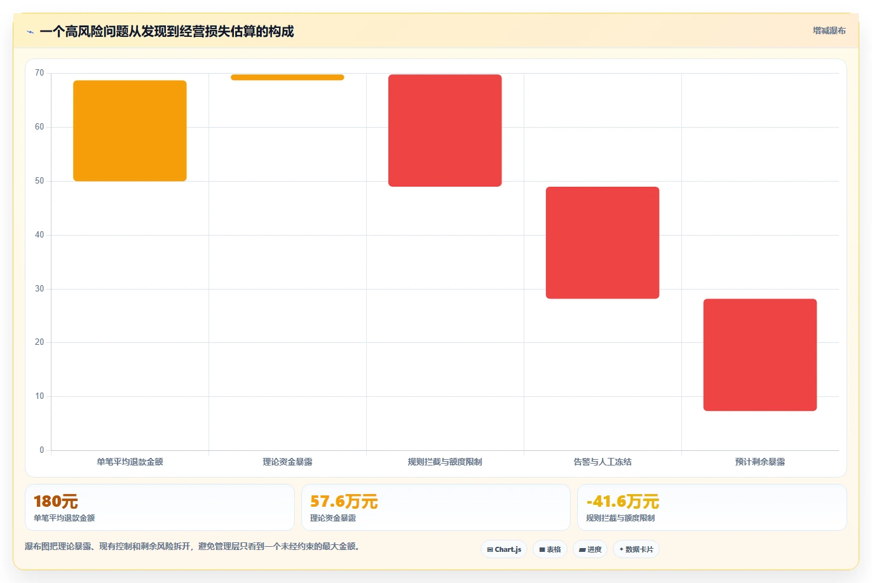The image size is (872, 583).
Task: Click the red 预计剩余暴露 bar
Action: pyautogui.click(x=760, y=355)
